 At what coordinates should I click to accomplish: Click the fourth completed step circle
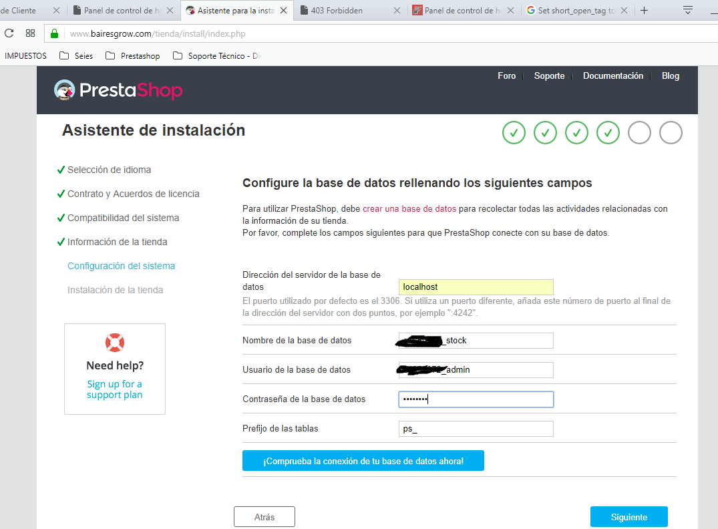point(608,133)
